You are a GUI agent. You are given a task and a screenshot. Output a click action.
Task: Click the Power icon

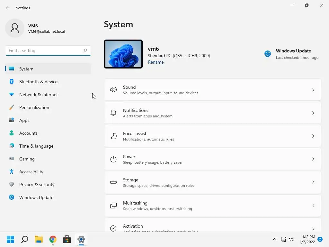pos(113,159)
